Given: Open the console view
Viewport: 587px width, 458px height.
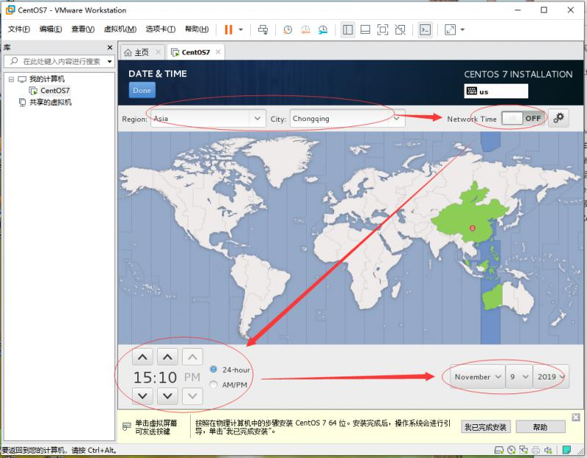Looking at the screenshot, I should pyautogui.click(x=426, y=29).
